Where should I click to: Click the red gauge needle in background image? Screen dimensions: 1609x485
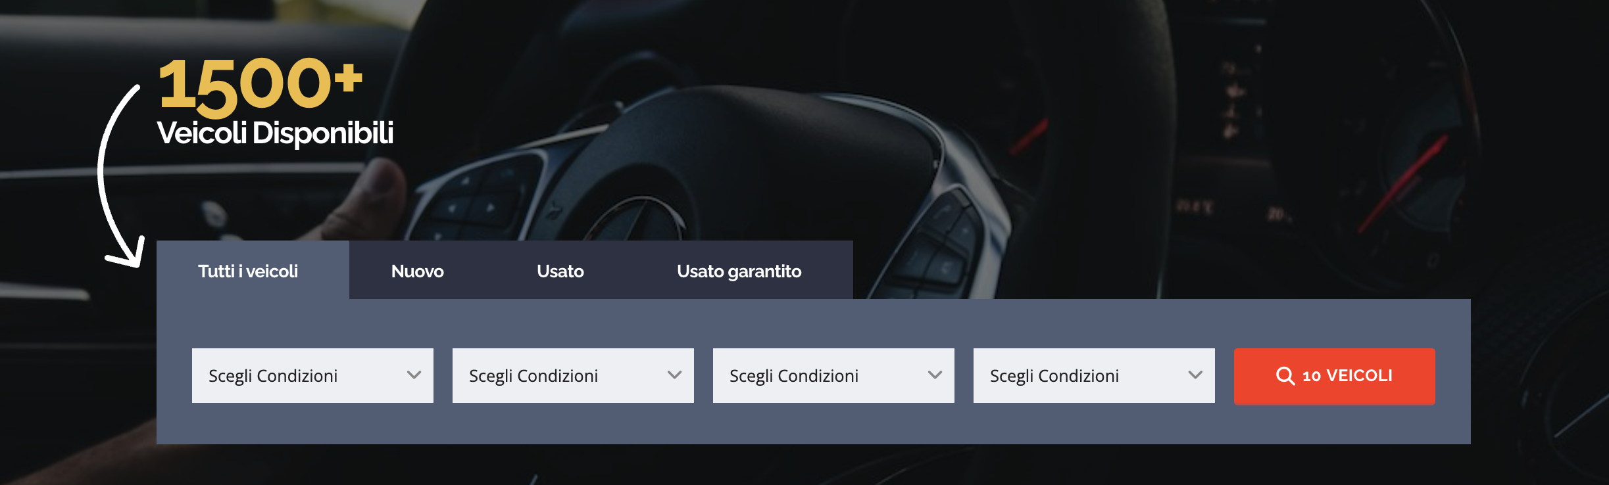(1404, 183)
